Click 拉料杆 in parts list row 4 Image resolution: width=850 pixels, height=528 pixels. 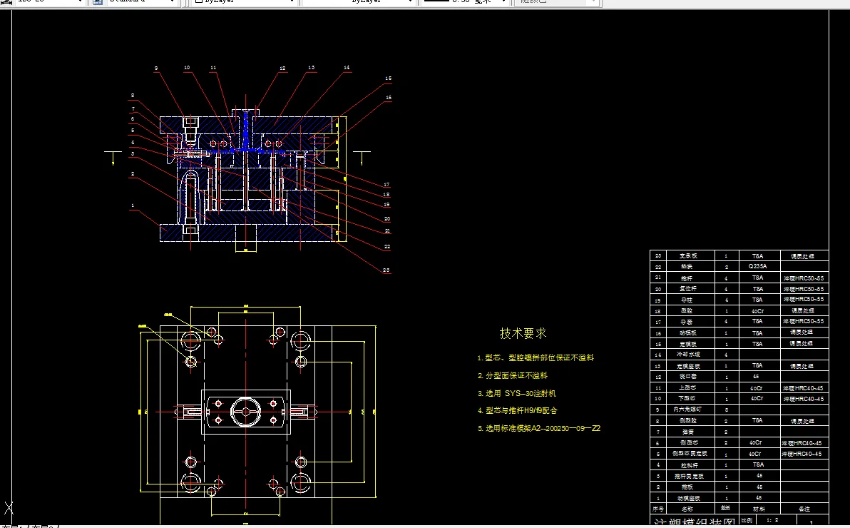[688, 465]
